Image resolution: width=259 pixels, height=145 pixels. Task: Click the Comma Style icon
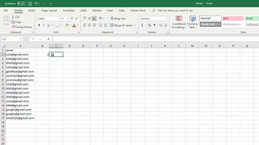tap(155, 25)
